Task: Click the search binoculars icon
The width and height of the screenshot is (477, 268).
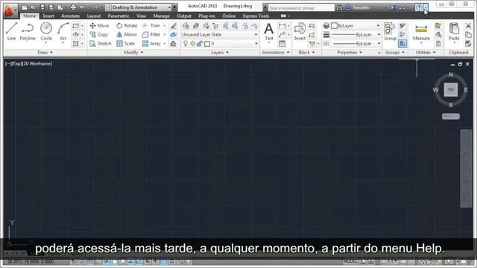Action: pyautogui.click(x=339, y=8)
